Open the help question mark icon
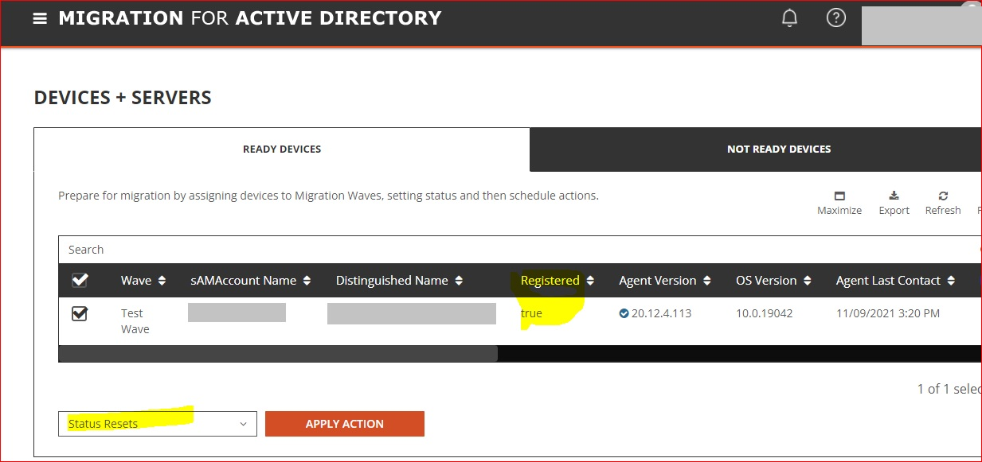The image size is (982, 462). coord(835,17)
